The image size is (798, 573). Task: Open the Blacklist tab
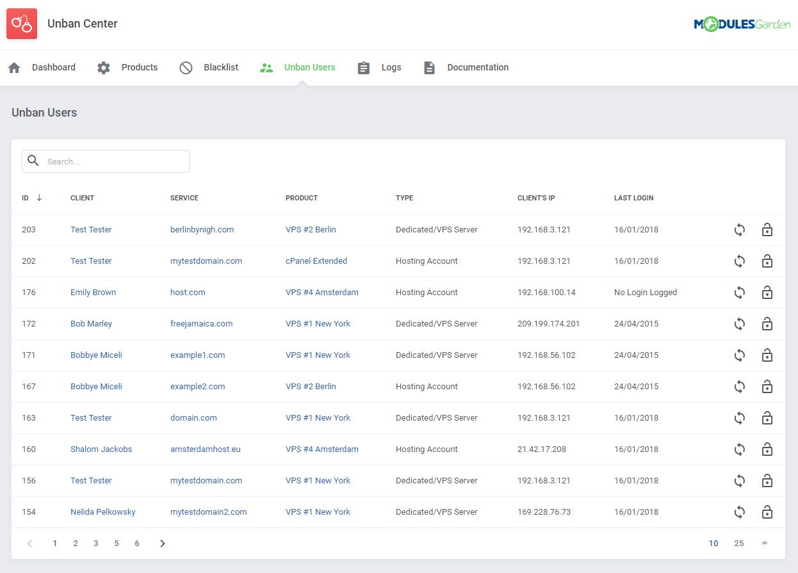point(209,67)
